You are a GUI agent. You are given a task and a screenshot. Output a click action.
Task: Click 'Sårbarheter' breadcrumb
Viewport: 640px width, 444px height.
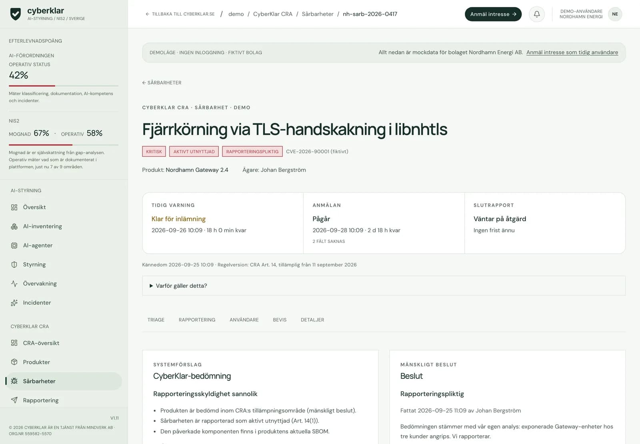[318, 14]
